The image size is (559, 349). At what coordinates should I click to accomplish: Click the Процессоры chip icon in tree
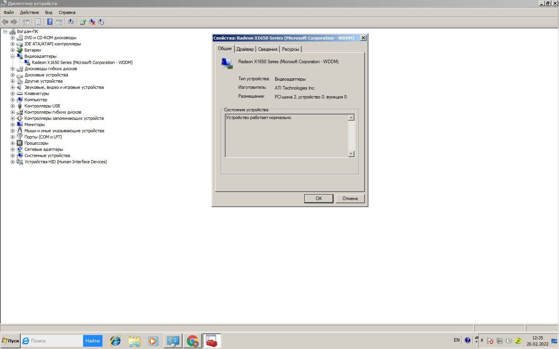(20, 143)
